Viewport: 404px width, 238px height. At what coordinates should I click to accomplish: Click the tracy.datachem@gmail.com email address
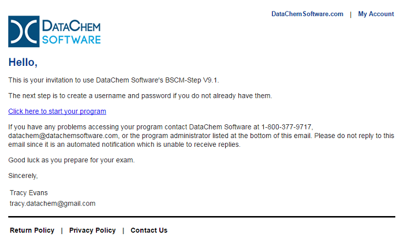click(53, 203)
